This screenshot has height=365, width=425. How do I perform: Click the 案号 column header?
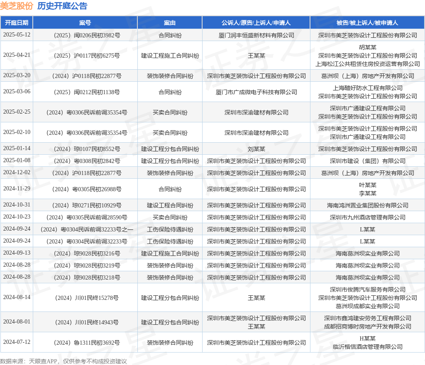[x=85, y=23]
